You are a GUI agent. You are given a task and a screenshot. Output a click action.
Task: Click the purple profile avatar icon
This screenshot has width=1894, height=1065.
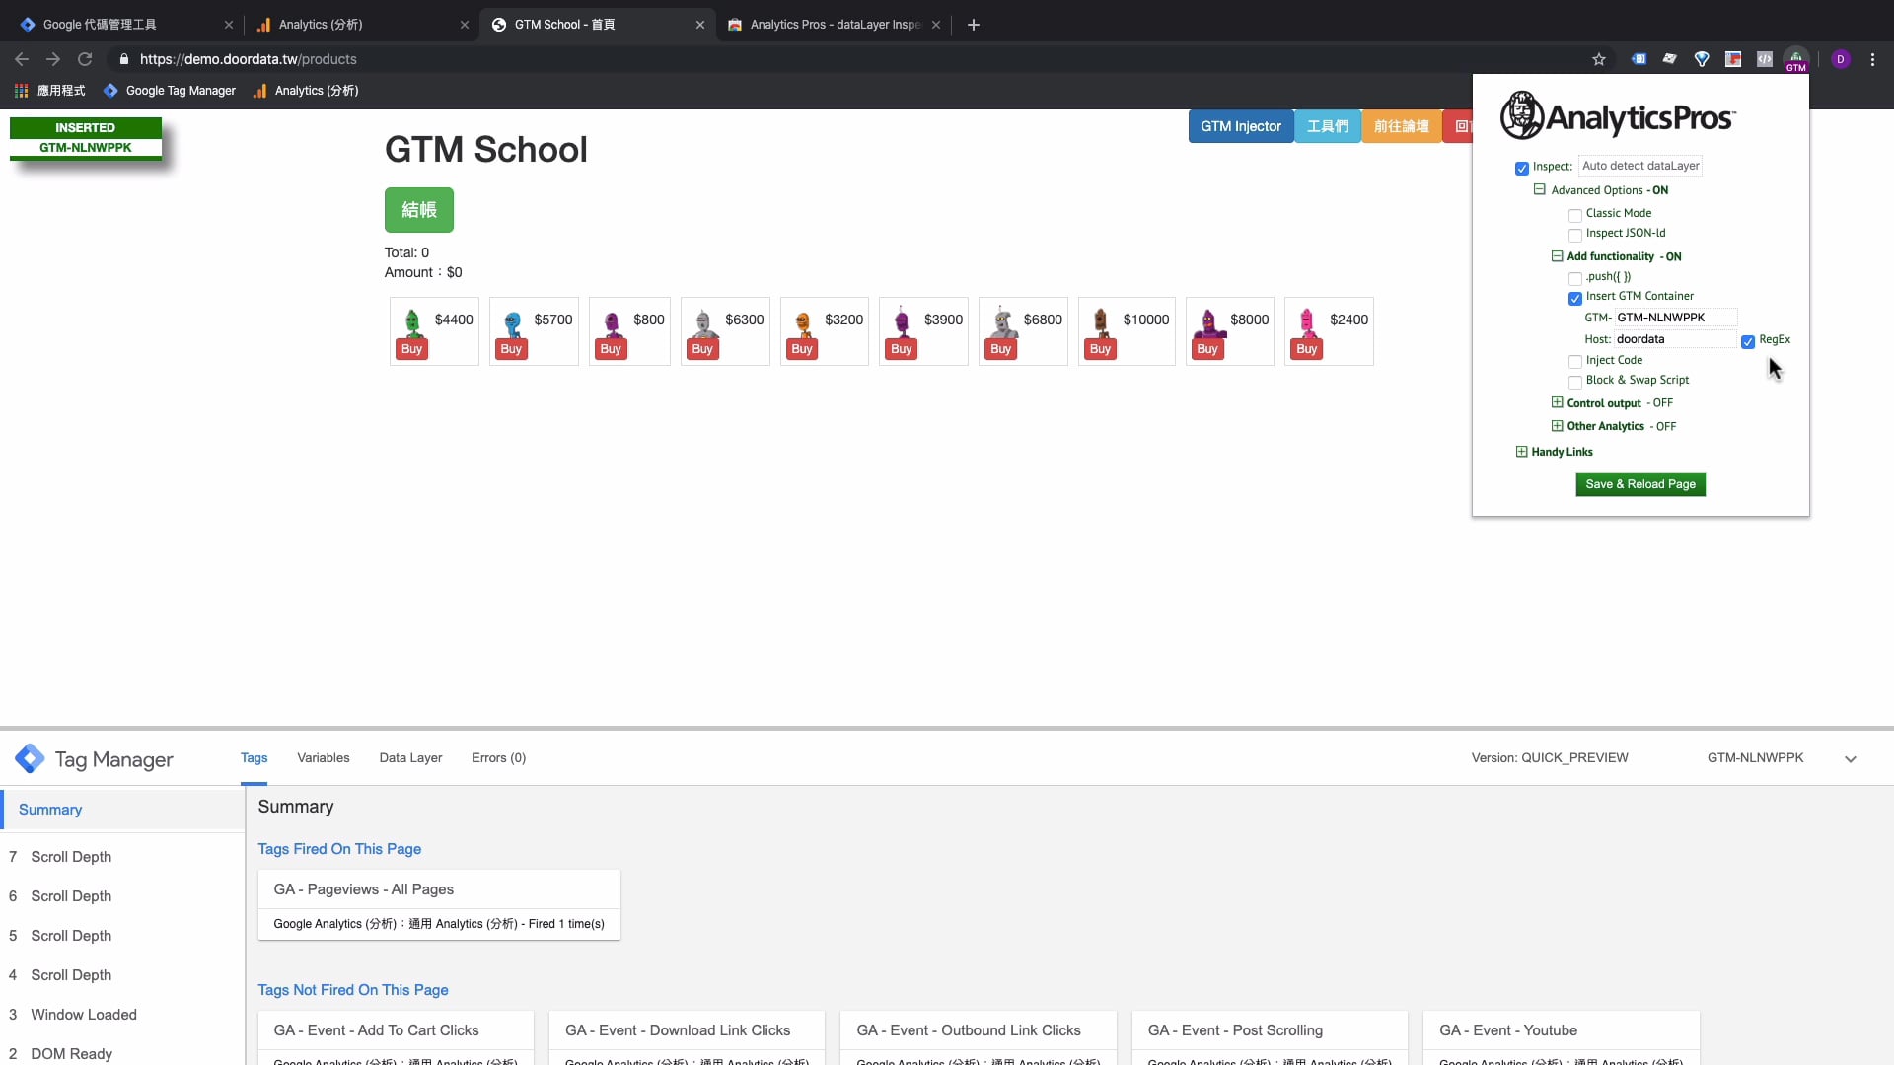(x=1840, y=59)
